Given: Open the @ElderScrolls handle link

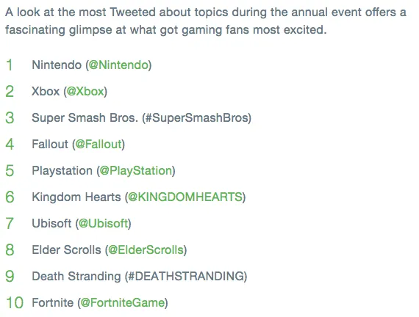Looking at the screenshot, I should (x=146, y=249).
